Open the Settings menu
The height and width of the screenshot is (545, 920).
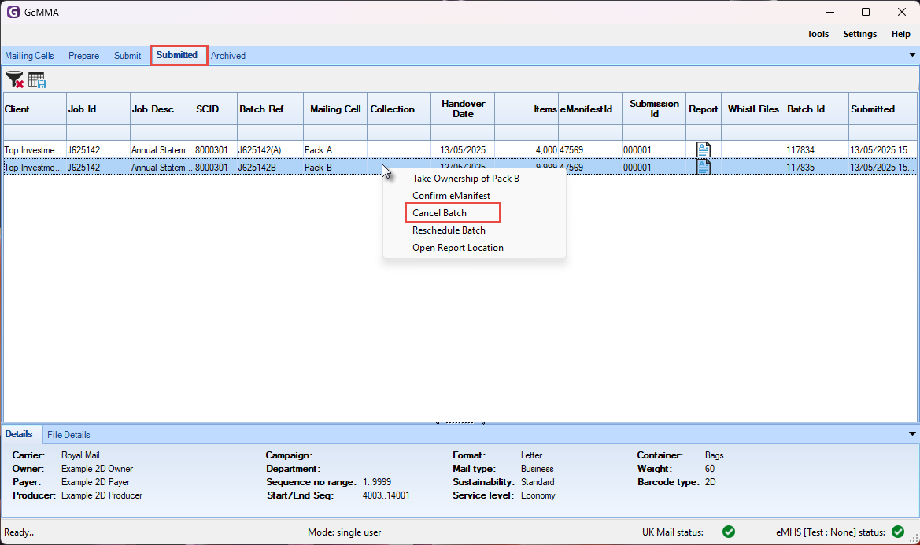tap(859, 34)
